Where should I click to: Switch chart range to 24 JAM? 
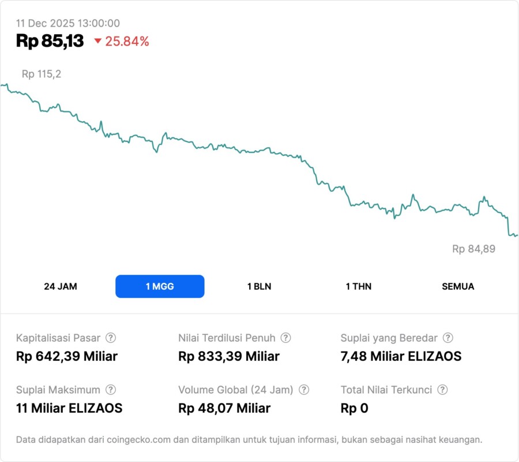click(61, 286)
